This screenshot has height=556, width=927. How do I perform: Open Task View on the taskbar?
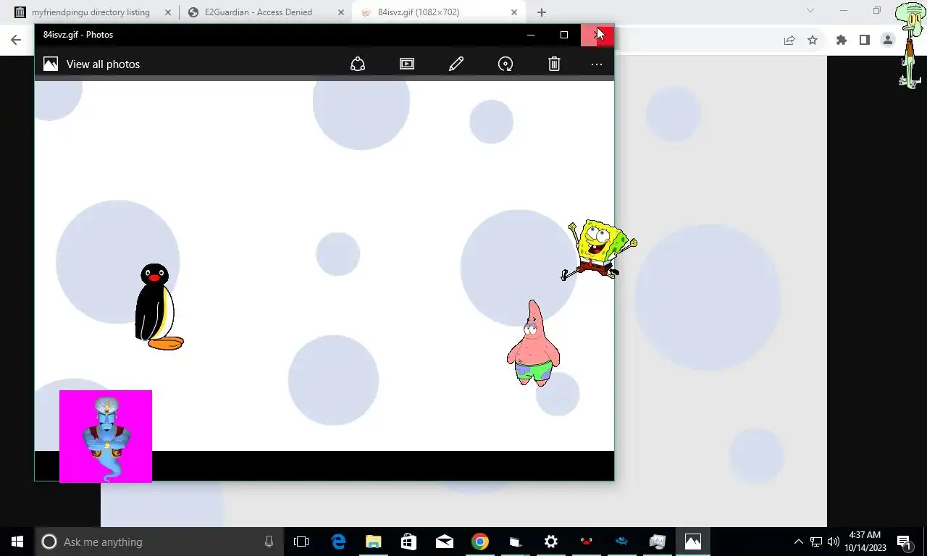pos(301,542)
